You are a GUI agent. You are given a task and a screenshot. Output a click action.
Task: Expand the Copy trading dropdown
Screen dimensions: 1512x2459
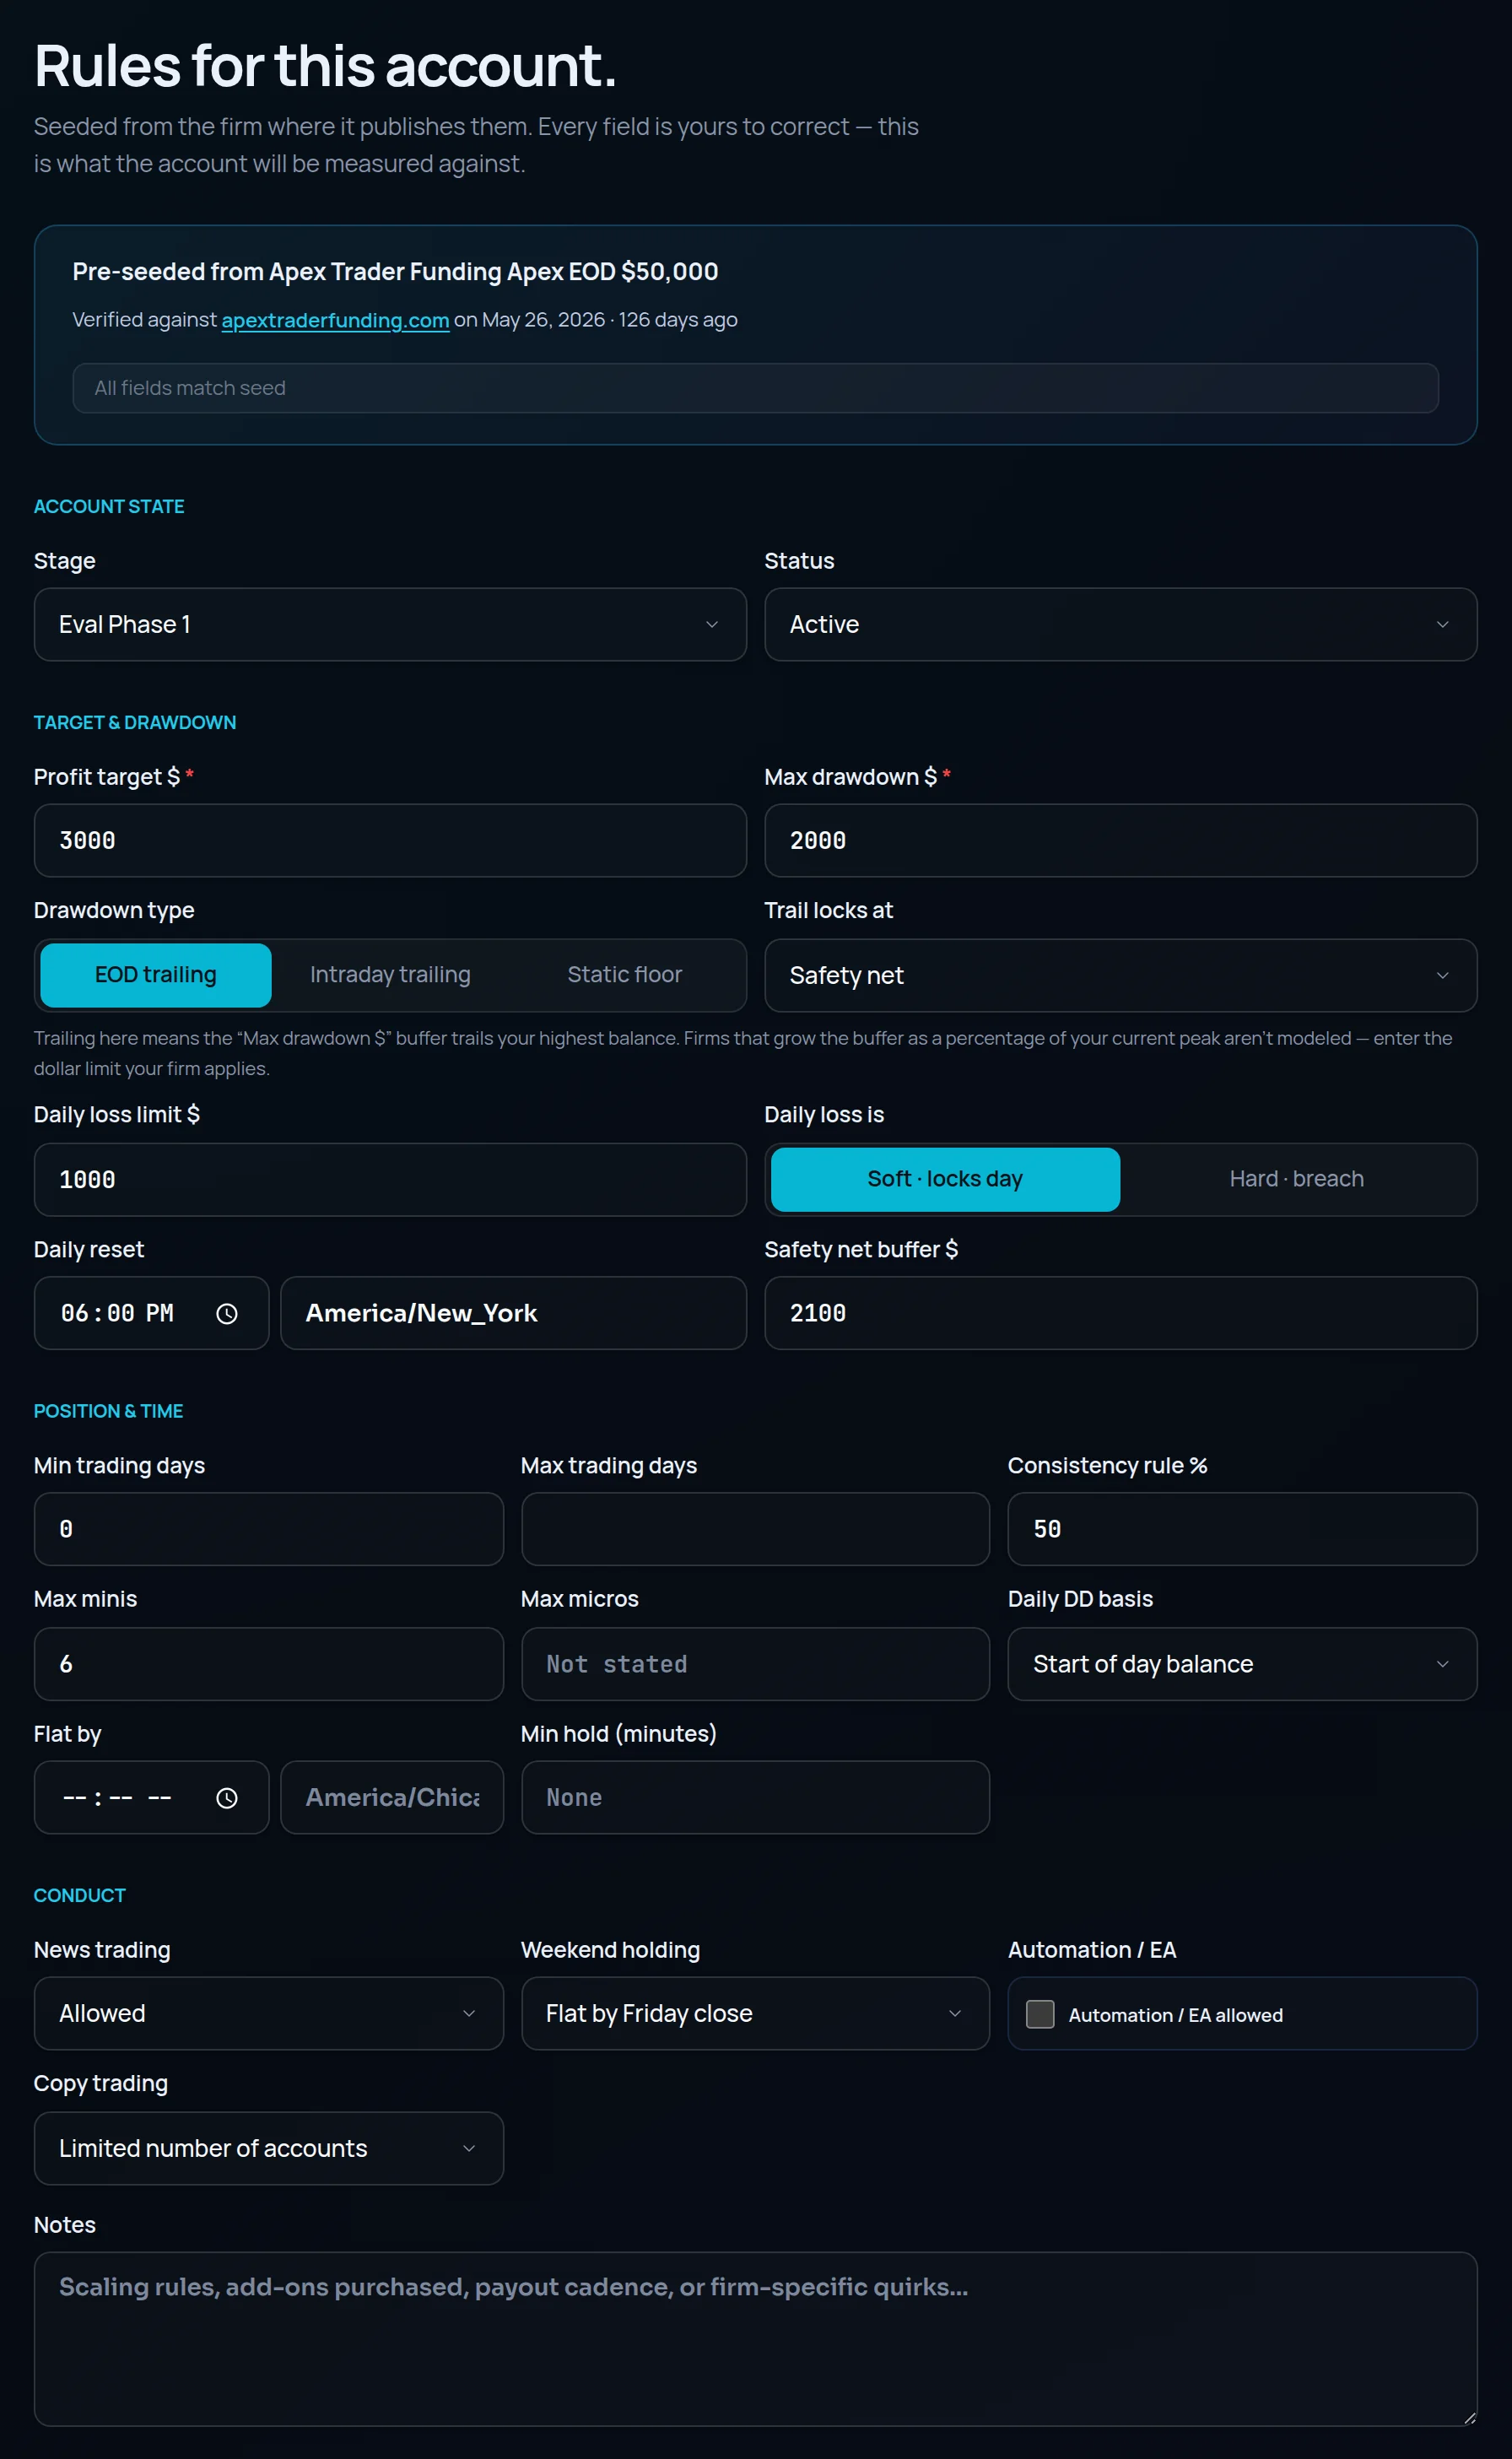pyautogui.click(x=268, y=2147)
